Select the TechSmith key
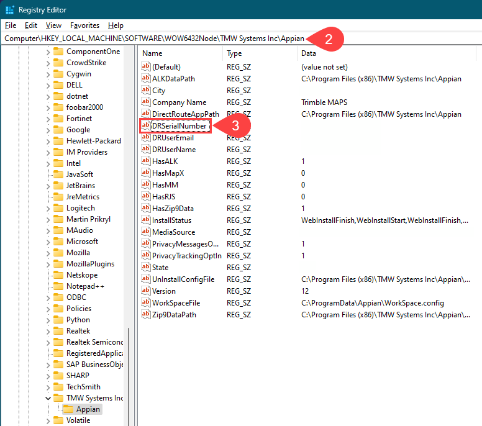Image resolution: width=482 pixels, height=426 pixels. [x=83, y=387]
